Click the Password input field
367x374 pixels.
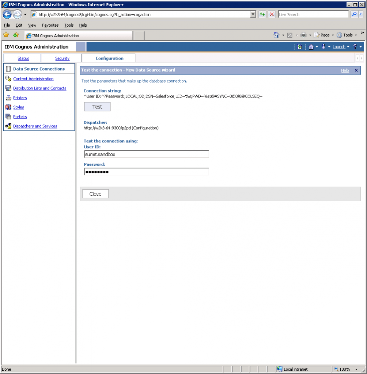pos(147,172)
